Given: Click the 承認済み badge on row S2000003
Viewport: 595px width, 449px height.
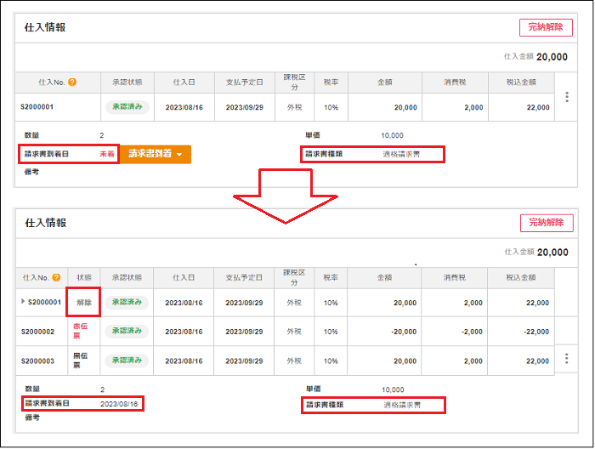Looking at the screenshot, I should coord(127,361).
